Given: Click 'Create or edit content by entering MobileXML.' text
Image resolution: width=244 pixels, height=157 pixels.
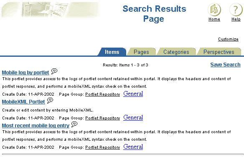Looking at the screenshot, I should pyautogui.click(x=48, y=110).
